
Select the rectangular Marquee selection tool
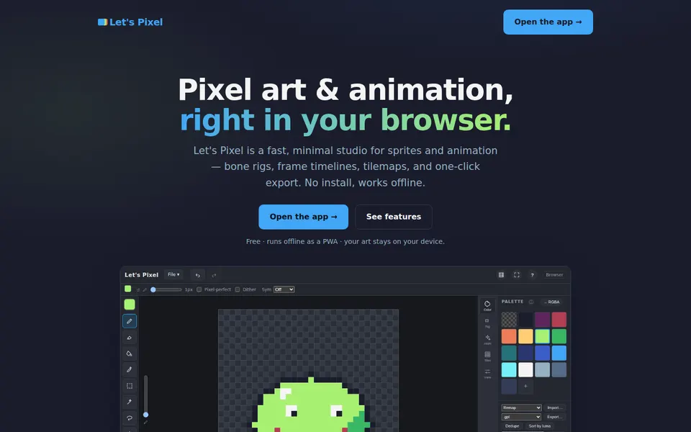point(129,386)
